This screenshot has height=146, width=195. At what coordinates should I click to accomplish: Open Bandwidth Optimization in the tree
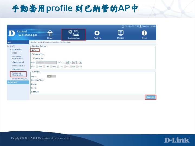click(17, 58)
